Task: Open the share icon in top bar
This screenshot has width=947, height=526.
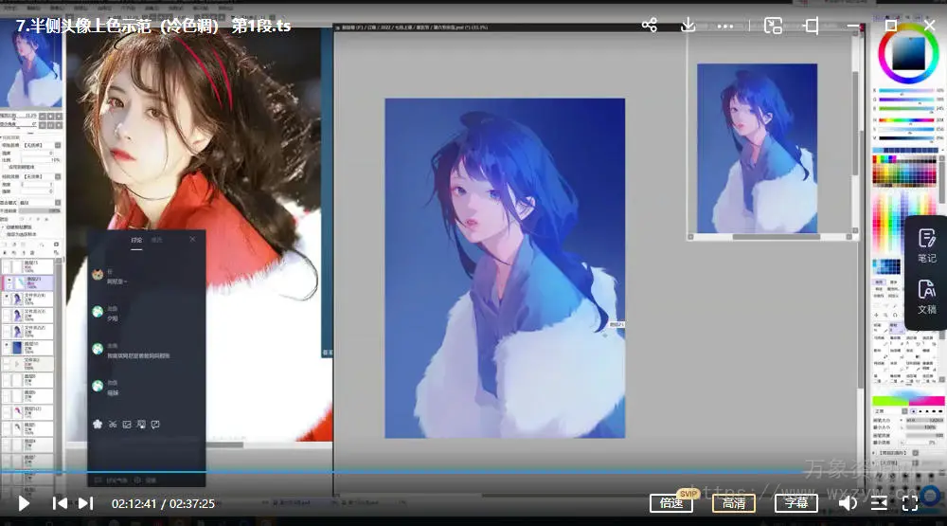Action: coord(649,26)
